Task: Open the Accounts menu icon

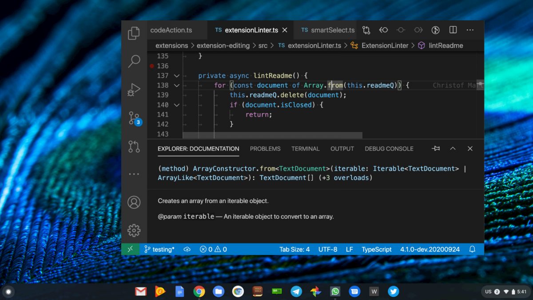Action: (134, 202)
